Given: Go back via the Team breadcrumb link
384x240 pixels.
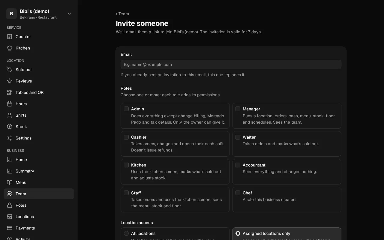Looking at the screenshot, I should [122, 14].
